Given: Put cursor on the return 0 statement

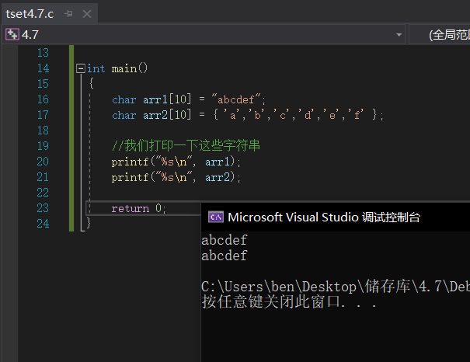Looking at the screenshot, I should tap(138, 208).
